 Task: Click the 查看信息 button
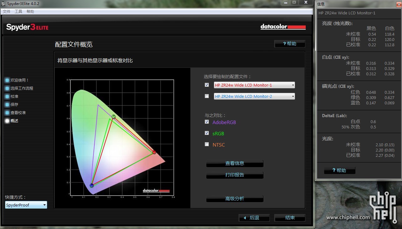[x=235, y=163]
